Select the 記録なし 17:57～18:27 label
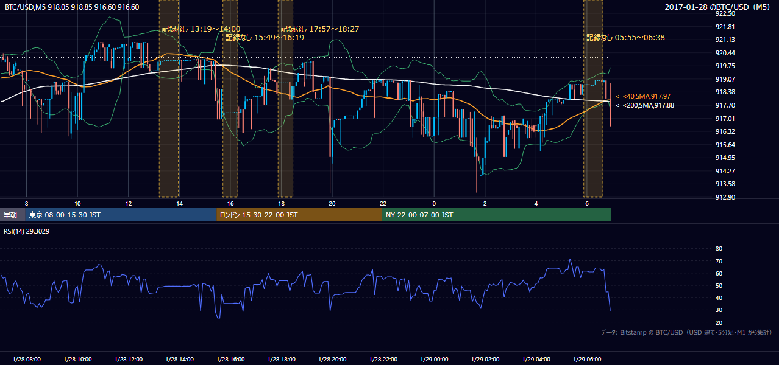Image resolution: width=779 pixels, height=365 pixels. coord(319,29)
